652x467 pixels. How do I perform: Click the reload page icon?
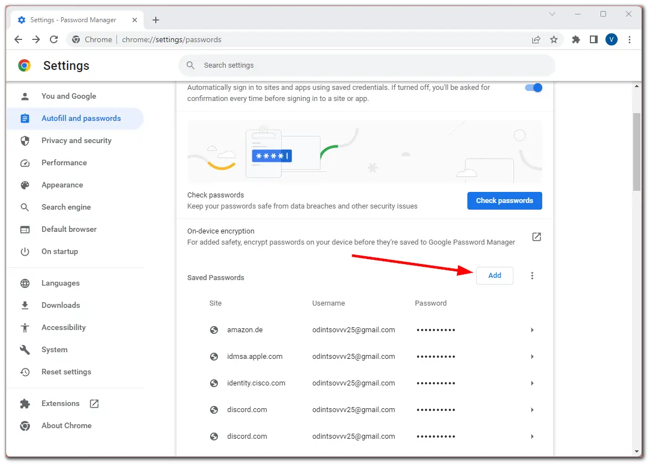[54, 39]
